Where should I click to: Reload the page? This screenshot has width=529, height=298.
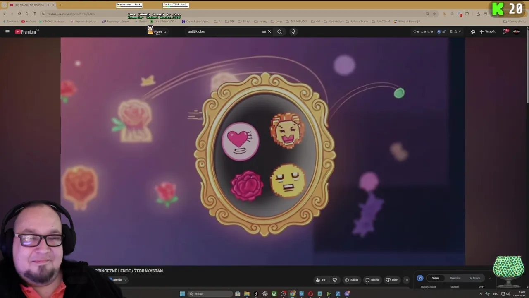(x=19, y=14)
